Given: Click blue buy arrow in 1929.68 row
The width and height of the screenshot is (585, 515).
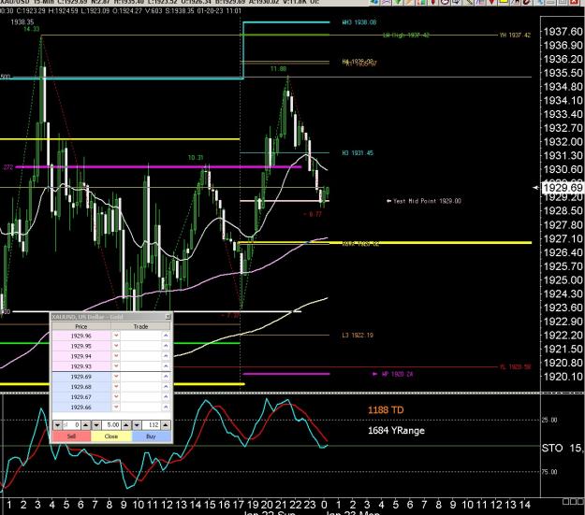Looking at the screenshot, I should (x=166, y=387).
